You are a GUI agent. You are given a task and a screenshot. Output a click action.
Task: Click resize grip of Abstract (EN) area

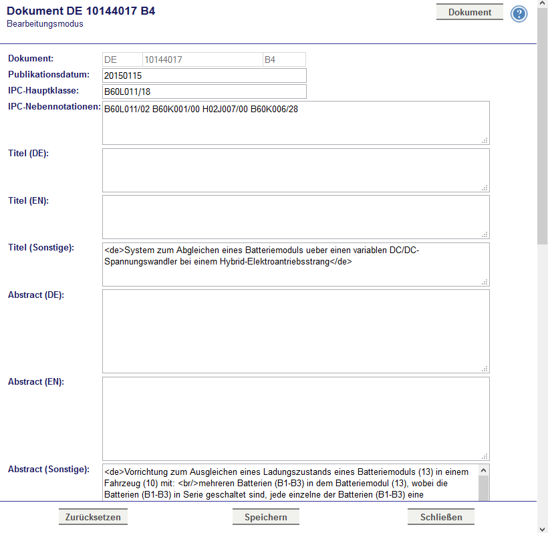click(485, 456)
